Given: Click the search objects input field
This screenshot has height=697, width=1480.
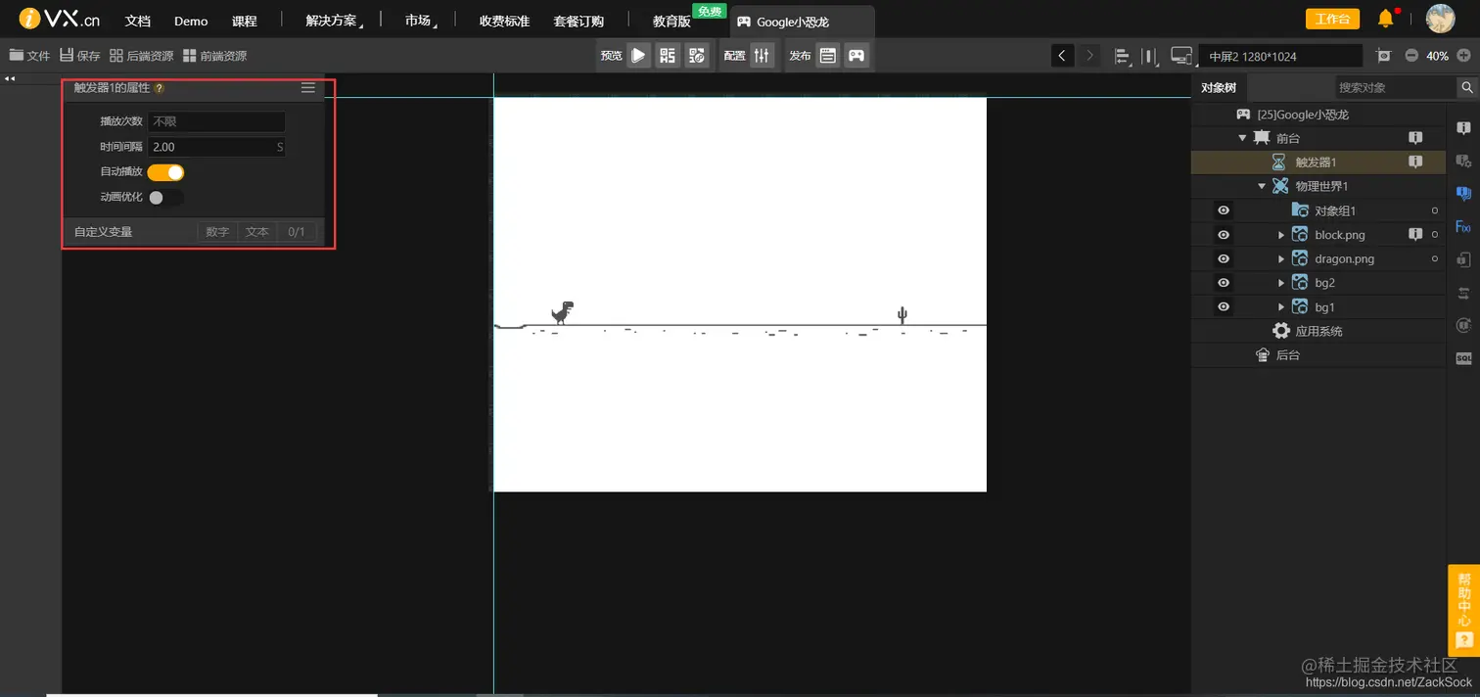Looking at the screenshot, I should (x=1396, y=87).
